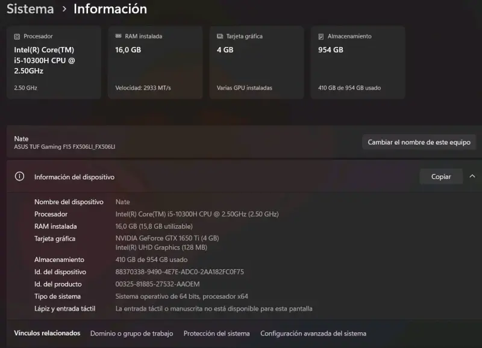Click the card's 410 GB de 954 GB usado
Image resolution: width=482 pixels, height=348 pixels.
click(x=349, y=88)
